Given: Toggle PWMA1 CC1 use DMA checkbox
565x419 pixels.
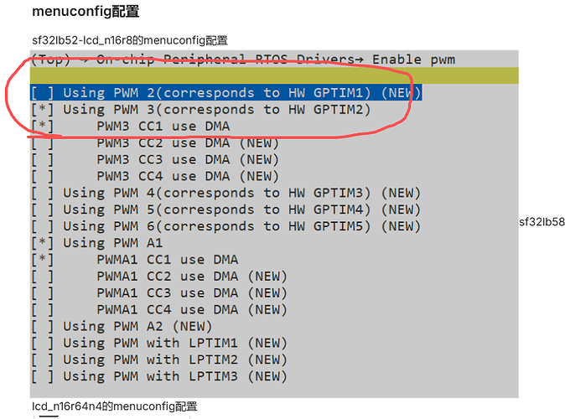Looking at the screenshot, I should pos(43,260).
